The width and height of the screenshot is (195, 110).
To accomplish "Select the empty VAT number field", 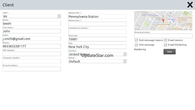I will point(32,54).
